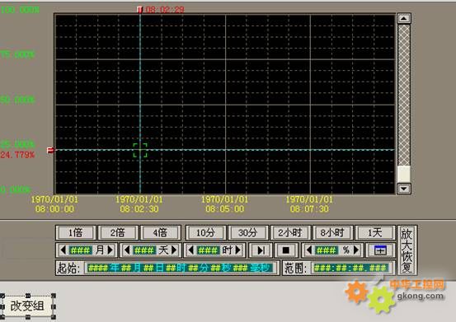Step back one month with left arrow

63,250
